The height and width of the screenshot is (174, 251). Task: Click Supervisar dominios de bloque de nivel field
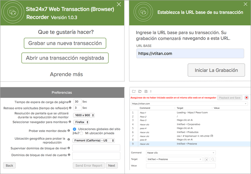tap(96, 148)
